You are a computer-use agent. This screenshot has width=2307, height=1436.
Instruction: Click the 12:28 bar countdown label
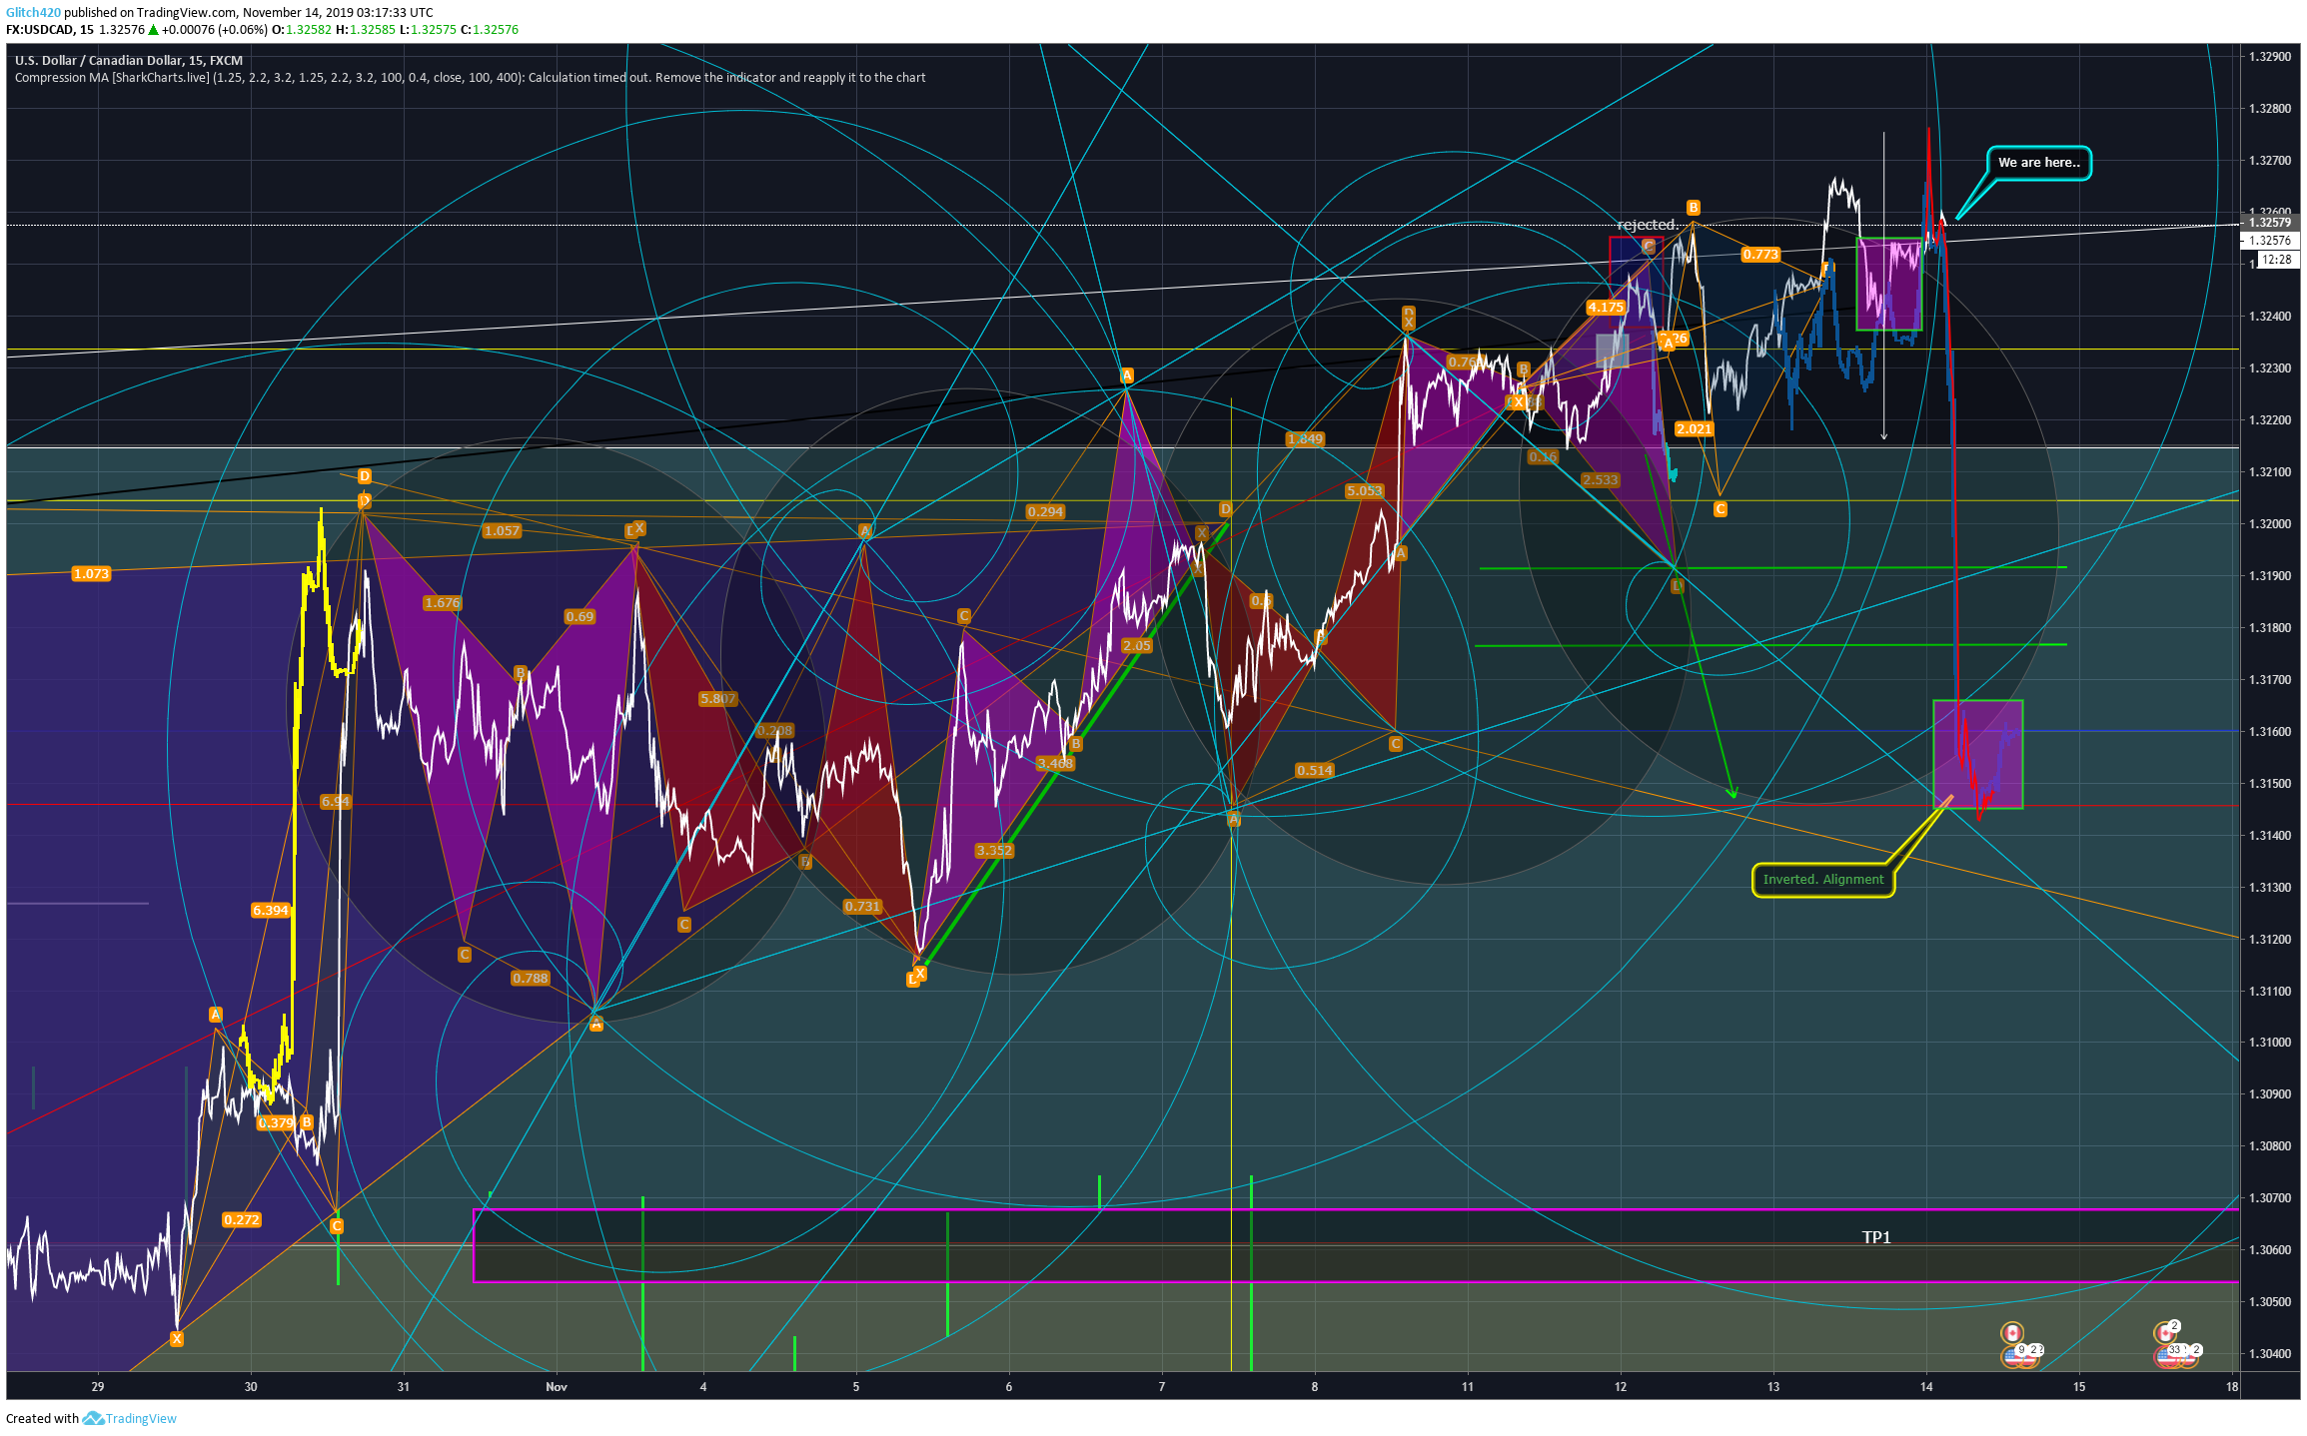pyautogui.click(x=2277, y=260)
